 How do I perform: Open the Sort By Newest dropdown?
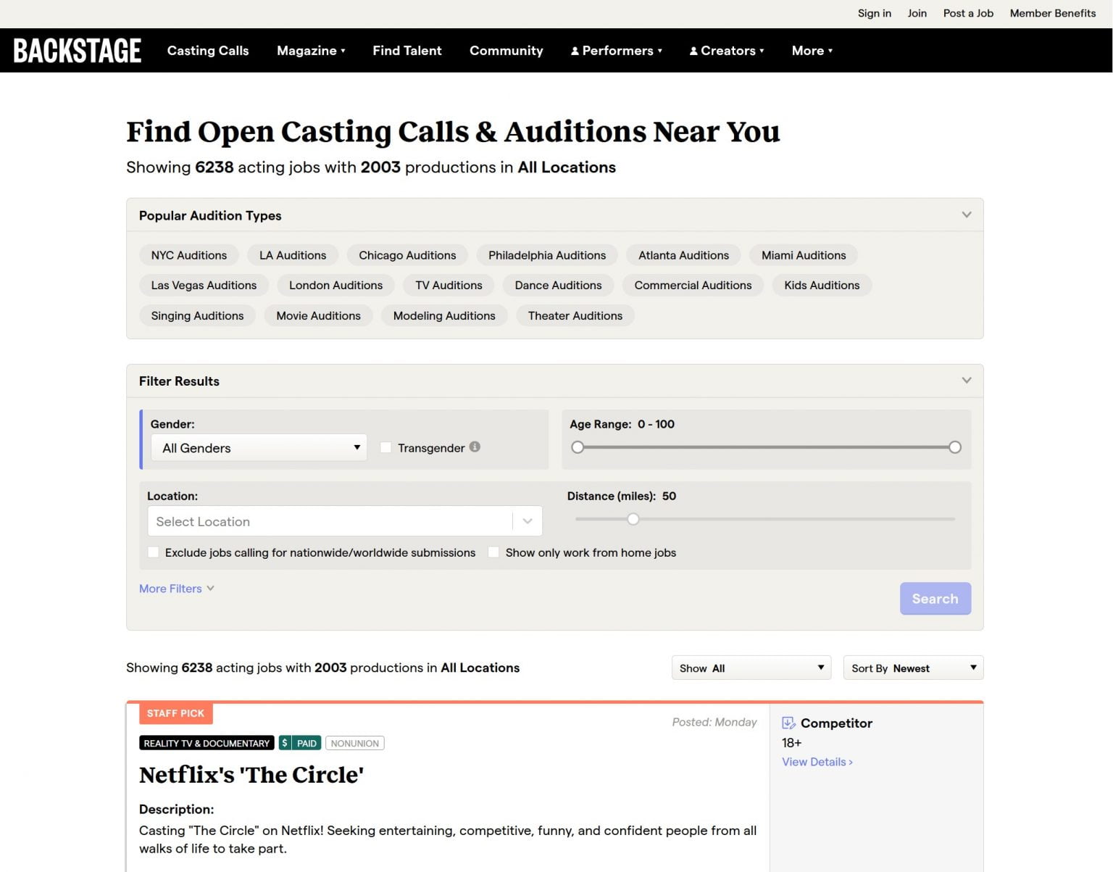[x=912, y=668]
